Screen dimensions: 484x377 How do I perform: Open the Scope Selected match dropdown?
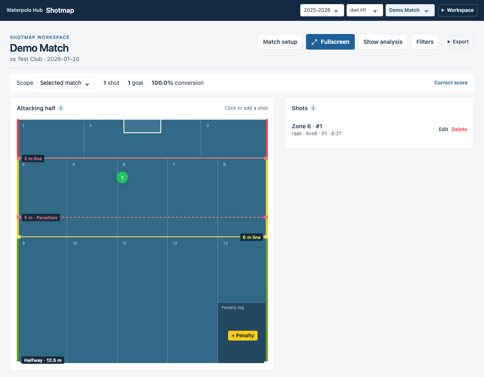coord(66,83)
